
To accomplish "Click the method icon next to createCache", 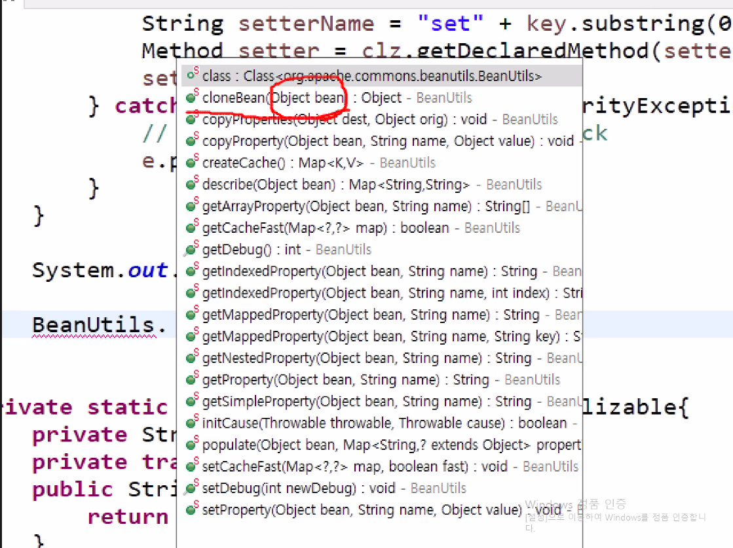I will tap(192, 161).
